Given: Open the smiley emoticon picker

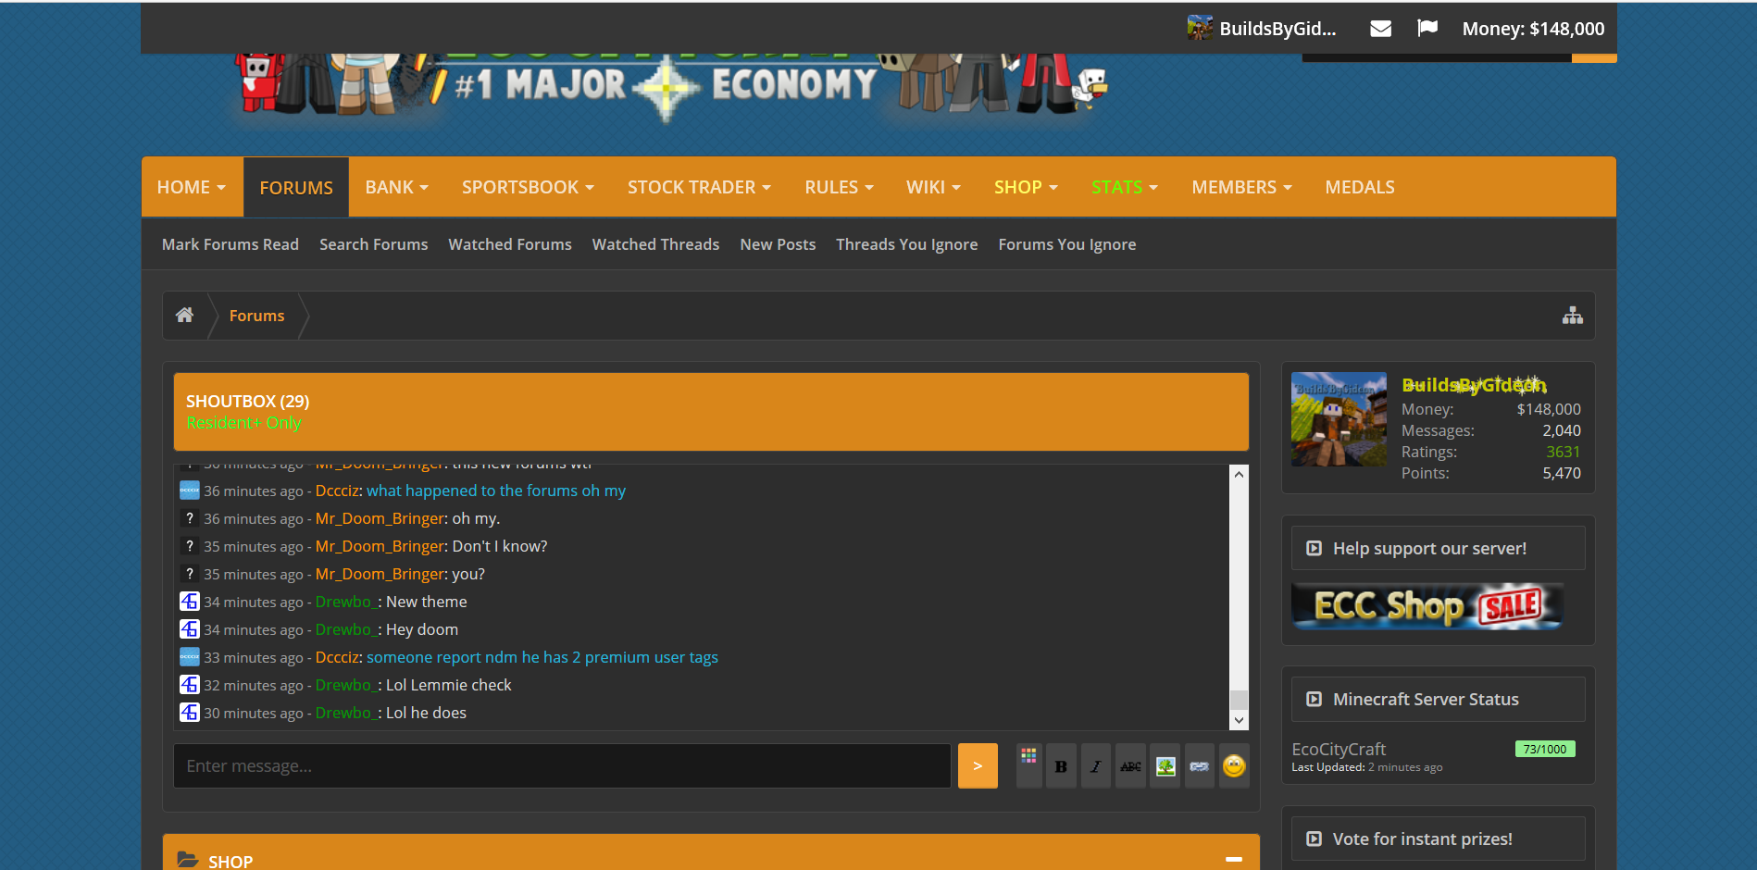Looking at the screenshot, I should click(x=1234, y=766).
